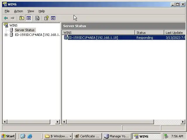The image size is (187, 140).
Task: Click WINS root icon in tree
Action: click(x=6, y=25)
